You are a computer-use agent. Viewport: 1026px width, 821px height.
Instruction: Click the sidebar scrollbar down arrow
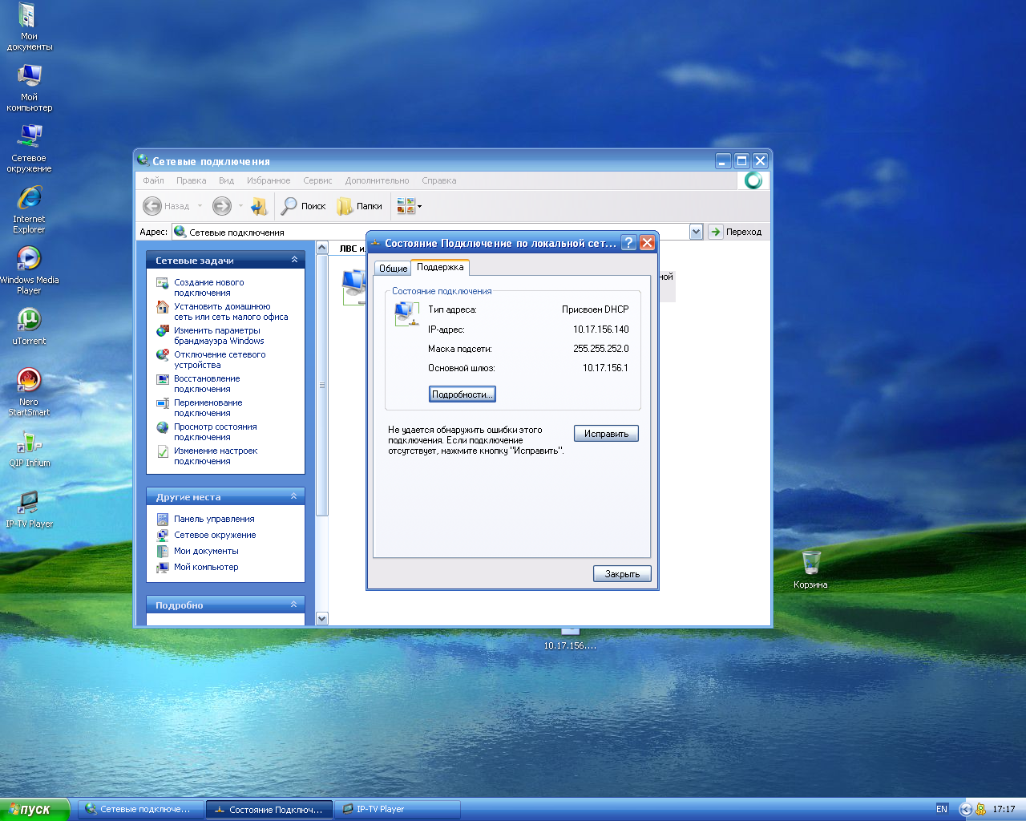coord(322,618)
